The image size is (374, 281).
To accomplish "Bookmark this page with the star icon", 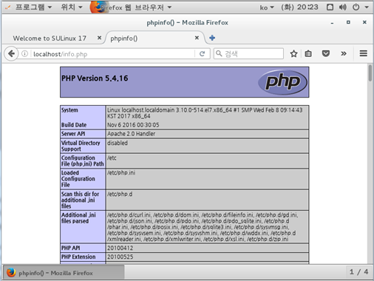I will coord(293,53).
